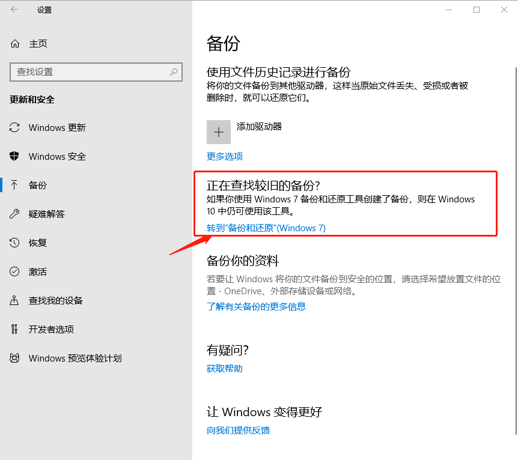Click the vertical scrollbar on right
This screenshot has height=460, width=518.
pos(516,251)
